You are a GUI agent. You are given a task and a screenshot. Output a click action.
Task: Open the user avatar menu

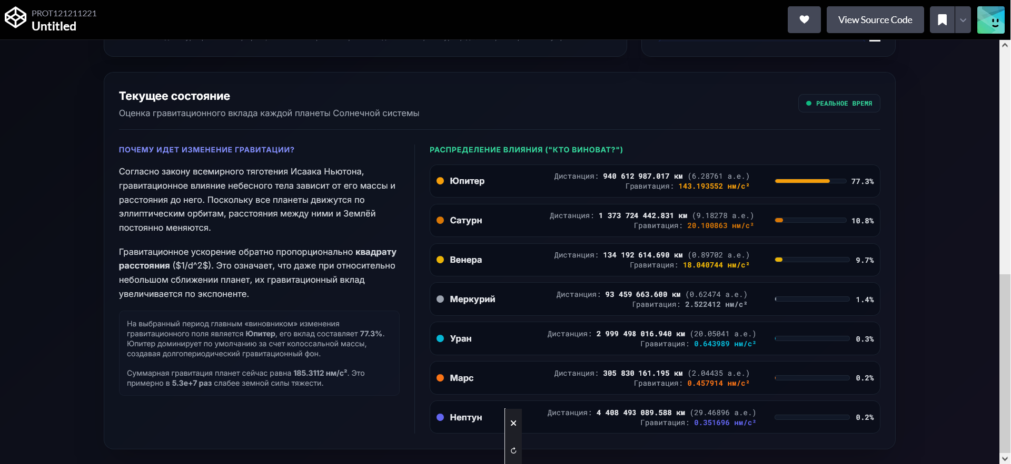[991, 20]
